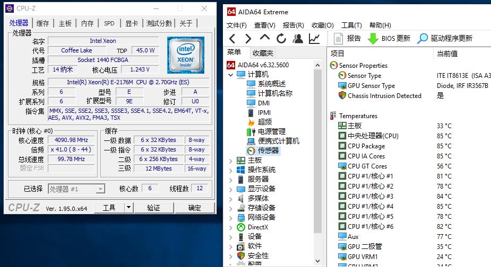The width and height of the screenshot is (491, 267).
Task: Expand the DirectX tree node
Action: tap(231, 228)
